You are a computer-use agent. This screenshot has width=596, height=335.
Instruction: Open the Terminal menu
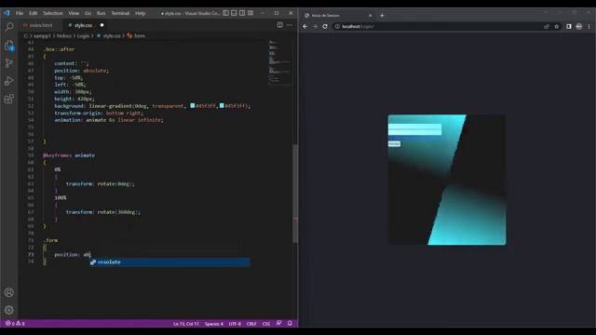120,13
